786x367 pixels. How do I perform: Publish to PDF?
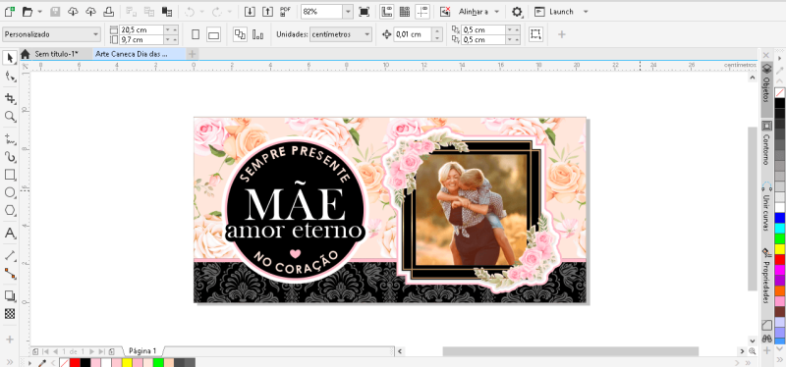(x=286, y=12)
